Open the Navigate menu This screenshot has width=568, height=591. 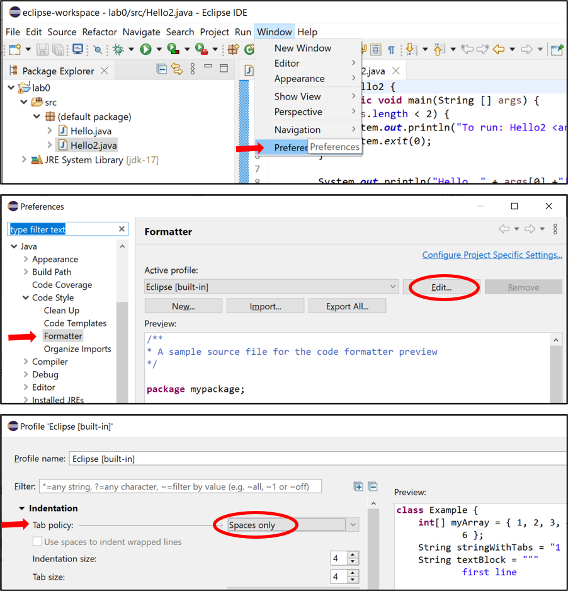tap(141, 32)
